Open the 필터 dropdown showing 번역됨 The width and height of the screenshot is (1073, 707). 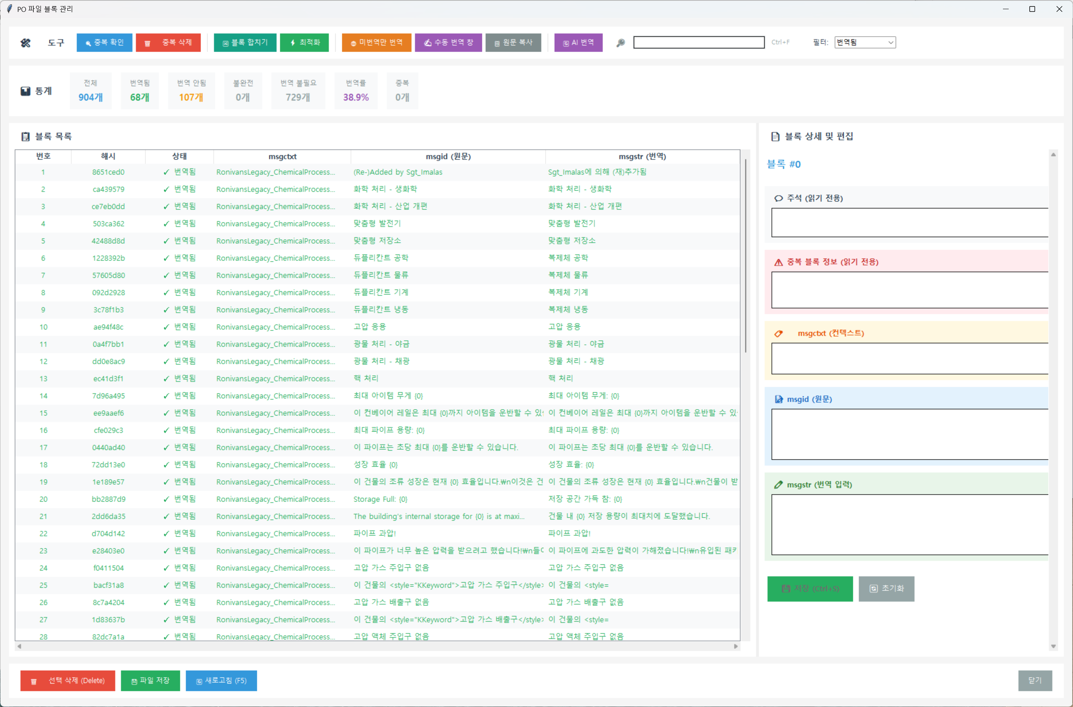point(865,42)
